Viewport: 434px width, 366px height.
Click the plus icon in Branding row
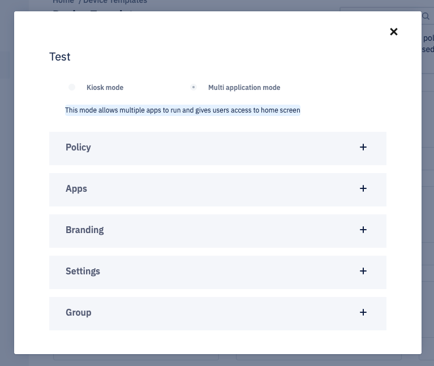tap(363, 230)
